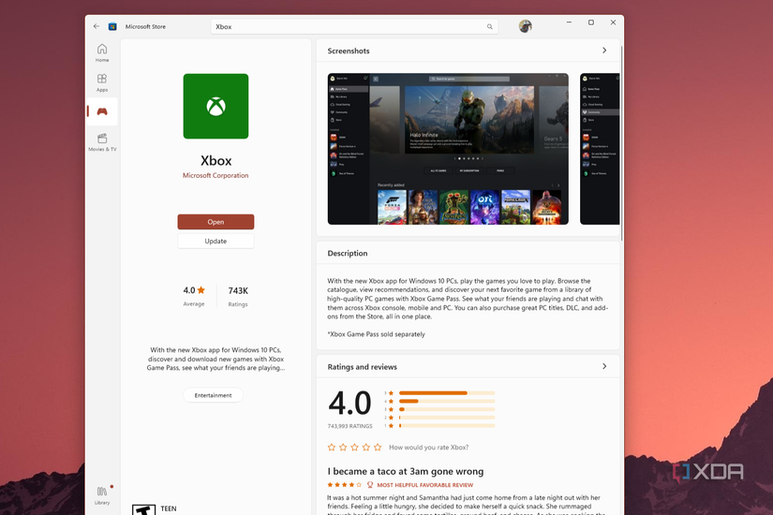Expand Ratings and reviews chevron
The width and height of the screenshot is (773, 515).
click(x=604, y=366)
